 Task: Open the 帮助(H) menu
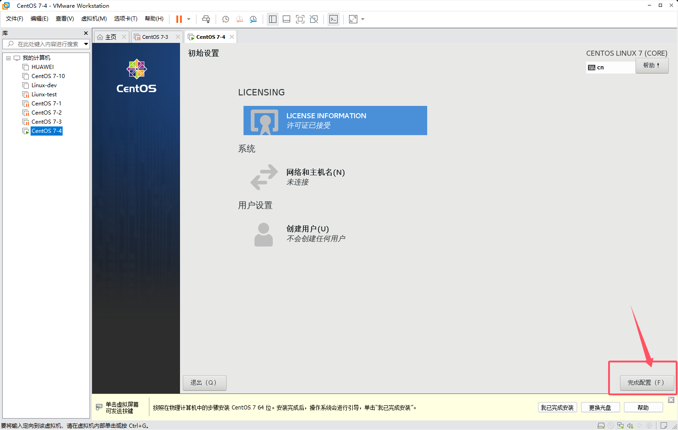pos(154,19)
